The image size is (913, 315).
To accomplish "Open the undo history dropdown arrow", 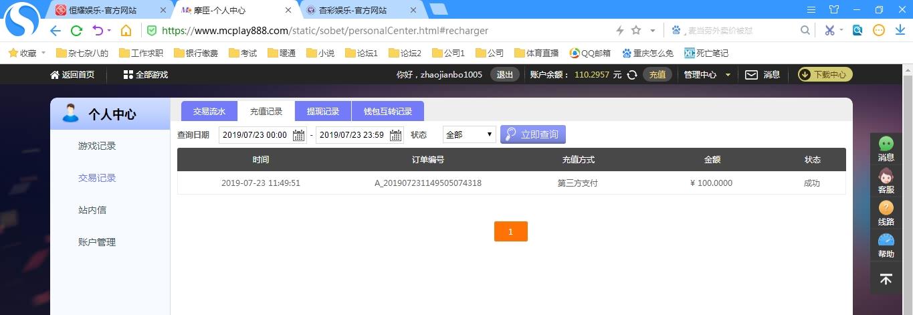I will pos(109,31).
